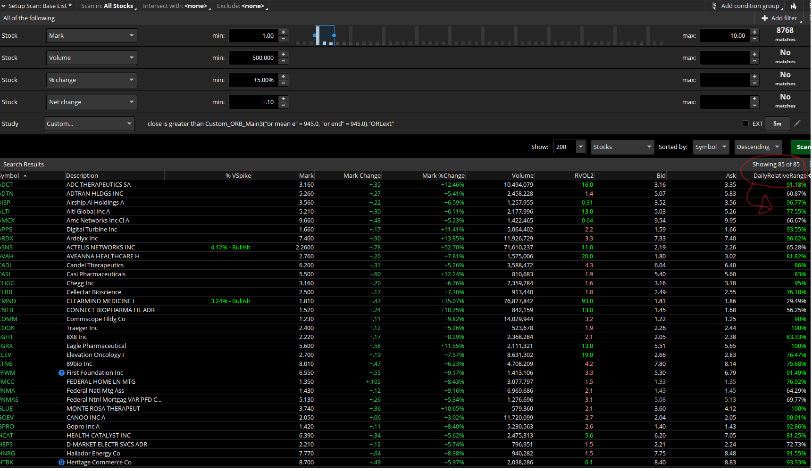This screenshot has width=812, height=471.
Task: Decrease Net change max with minus
Action: tap(754, 106)
